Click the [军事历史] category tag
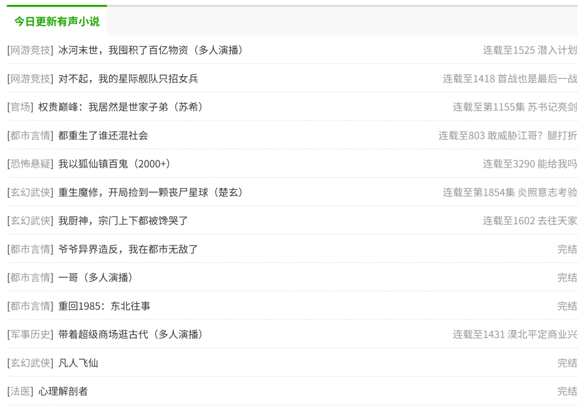Viewport: 584px width, 414px height. [30, 335]
